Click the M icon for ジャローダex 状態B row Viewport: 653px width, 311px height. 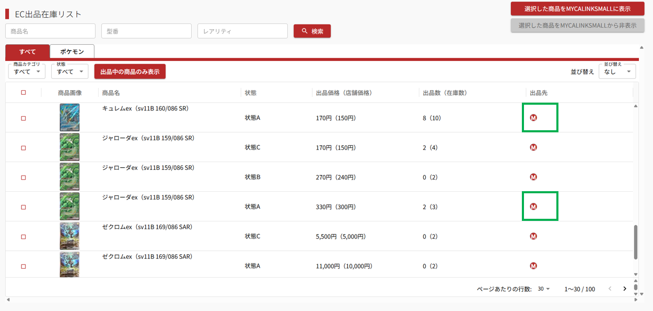pyautogui.click(x=533, y=177)
